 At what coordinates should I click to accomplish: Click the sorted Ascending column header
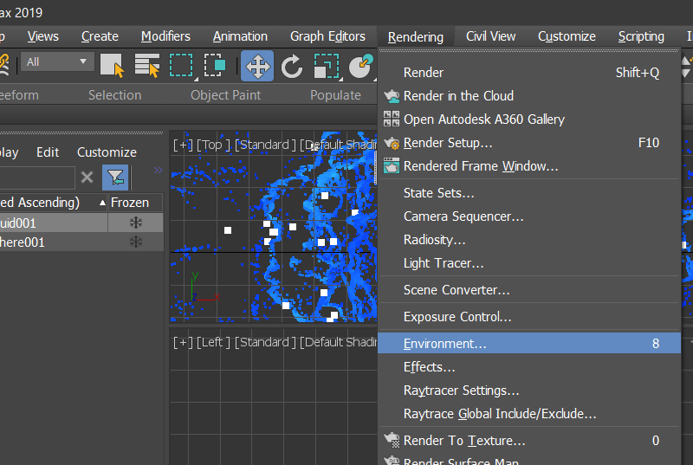53,203
